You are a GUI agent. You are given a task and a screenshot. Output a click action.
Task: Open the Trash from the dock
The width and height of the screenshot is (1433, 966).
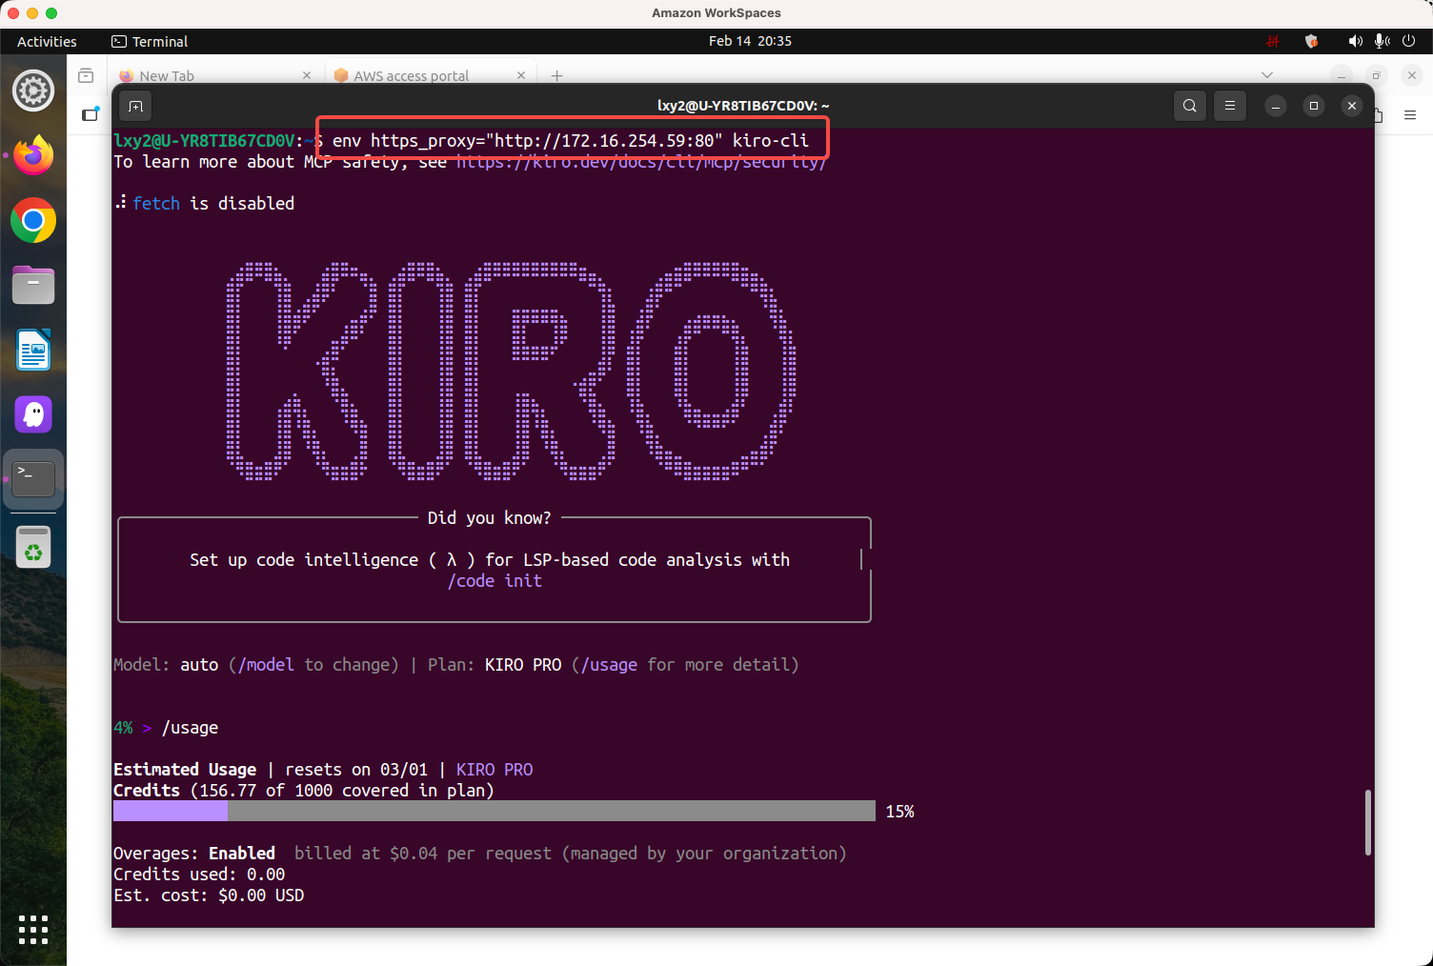[x=33, y=547]
